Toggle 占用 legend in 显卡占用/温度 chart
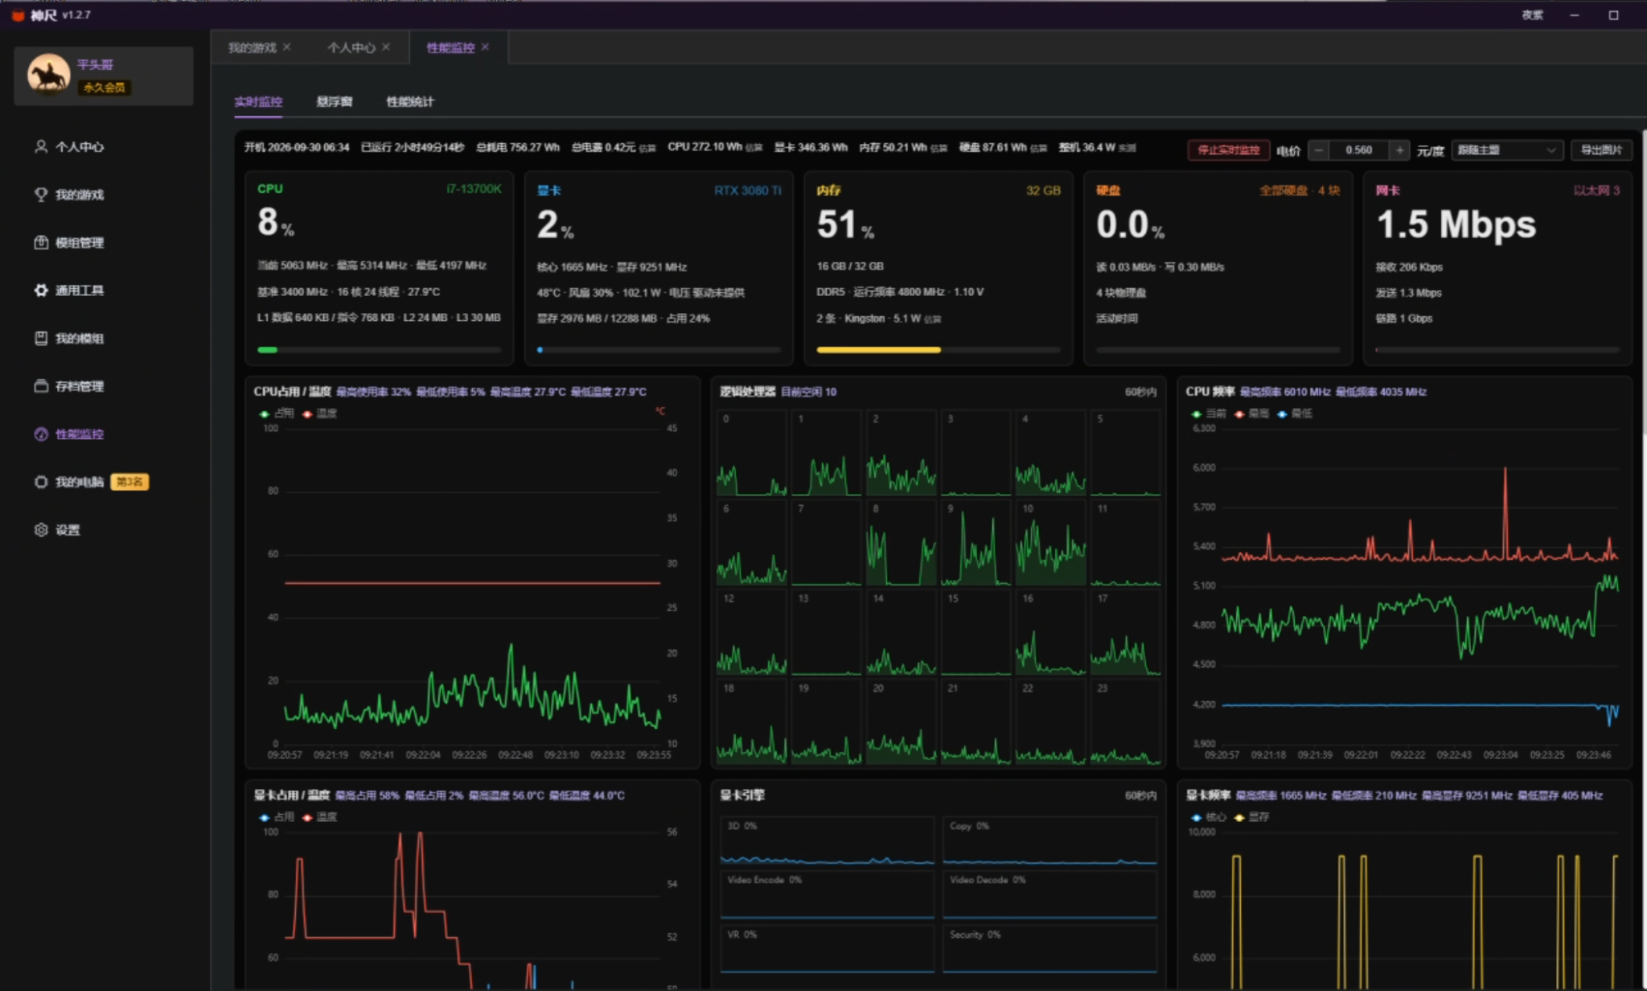 click(x=276, y=816)
